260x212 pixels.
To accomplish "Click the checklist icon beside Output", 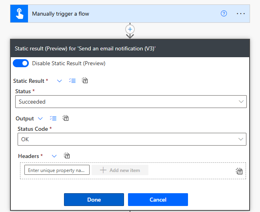I will pos(53,118).
